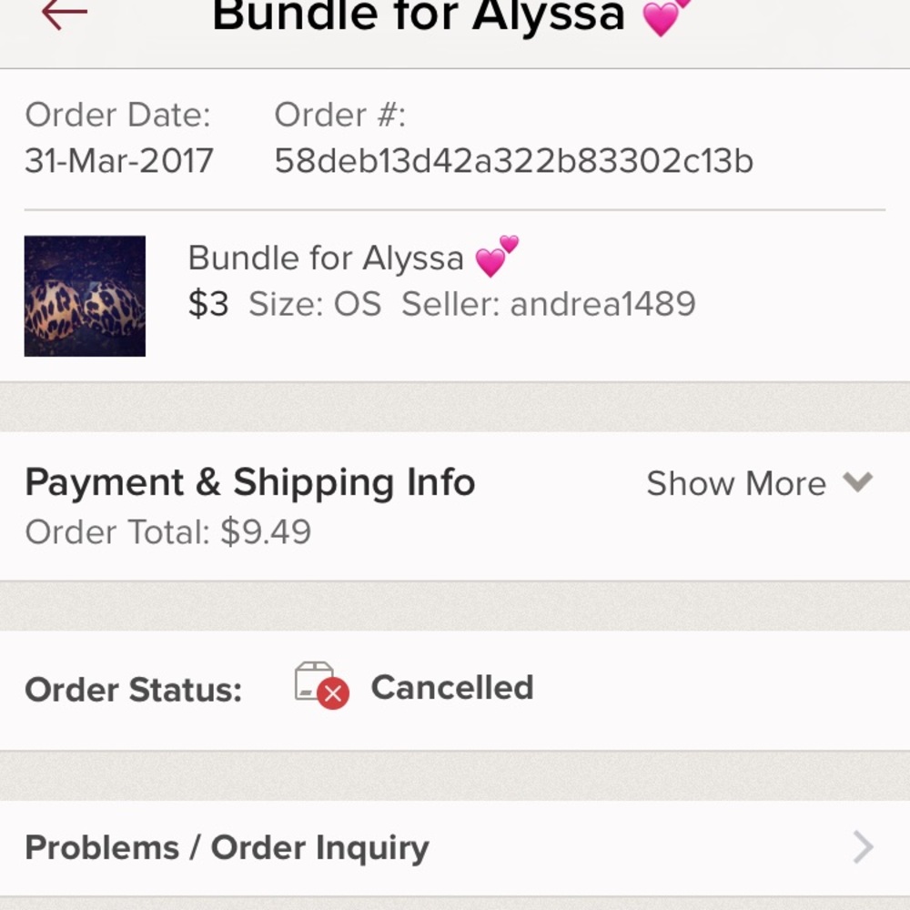The width and height of the screenshot is (910, 910).
Task: Click the Size: OS label
Action: [315, 304]
